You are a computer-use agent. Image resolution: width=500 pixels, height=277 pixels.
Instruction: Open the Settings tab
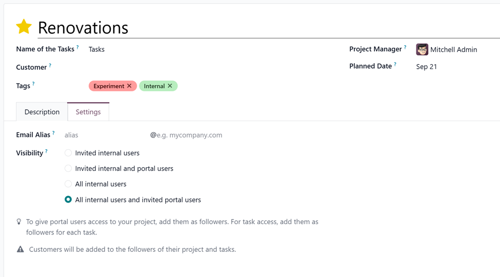click(88, 112)
